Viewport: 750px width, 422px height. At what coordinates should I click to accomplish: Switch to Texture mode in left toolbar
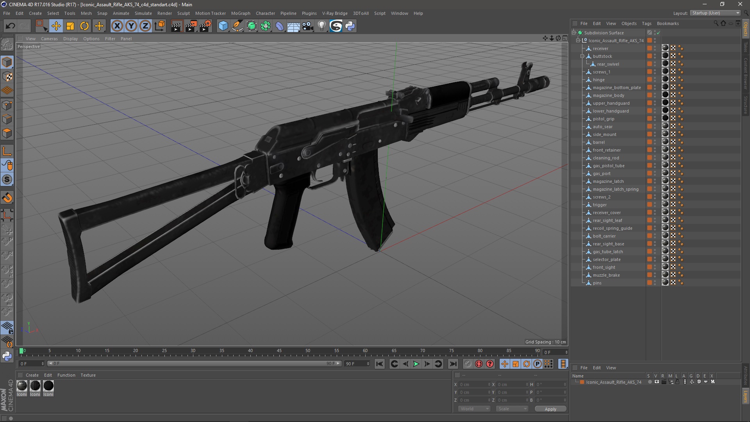tap(7, 77)
